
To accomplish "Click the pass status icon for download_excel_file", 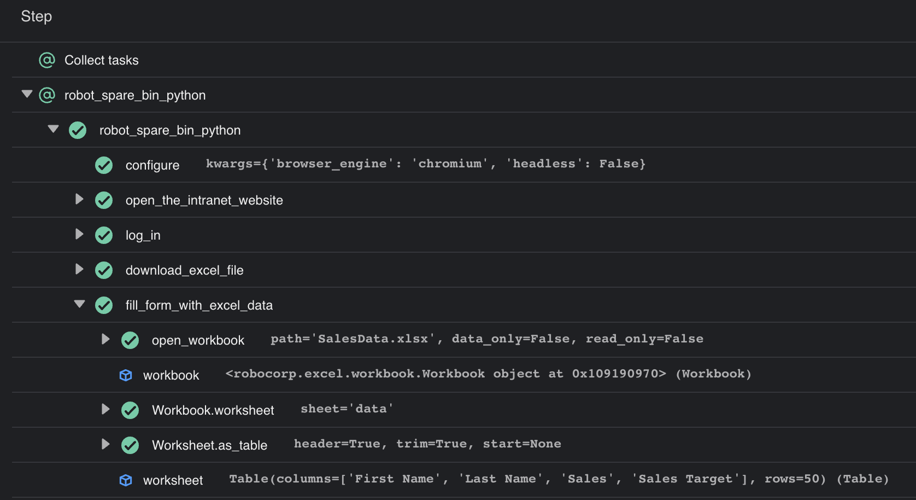I will tap(104, 270).
